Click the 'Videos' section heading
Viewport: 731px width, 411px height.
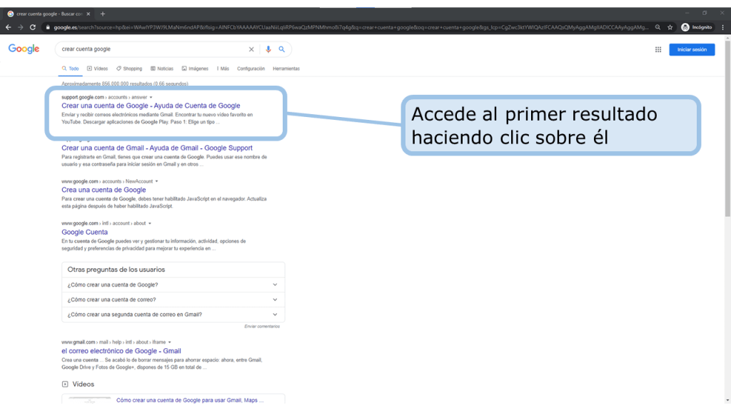click(83, 384)
